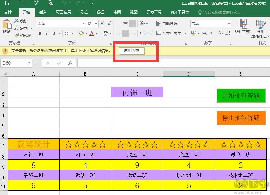Toggle bold formatting
This screenshot has height=195, width=270.
tap(40, 33)
